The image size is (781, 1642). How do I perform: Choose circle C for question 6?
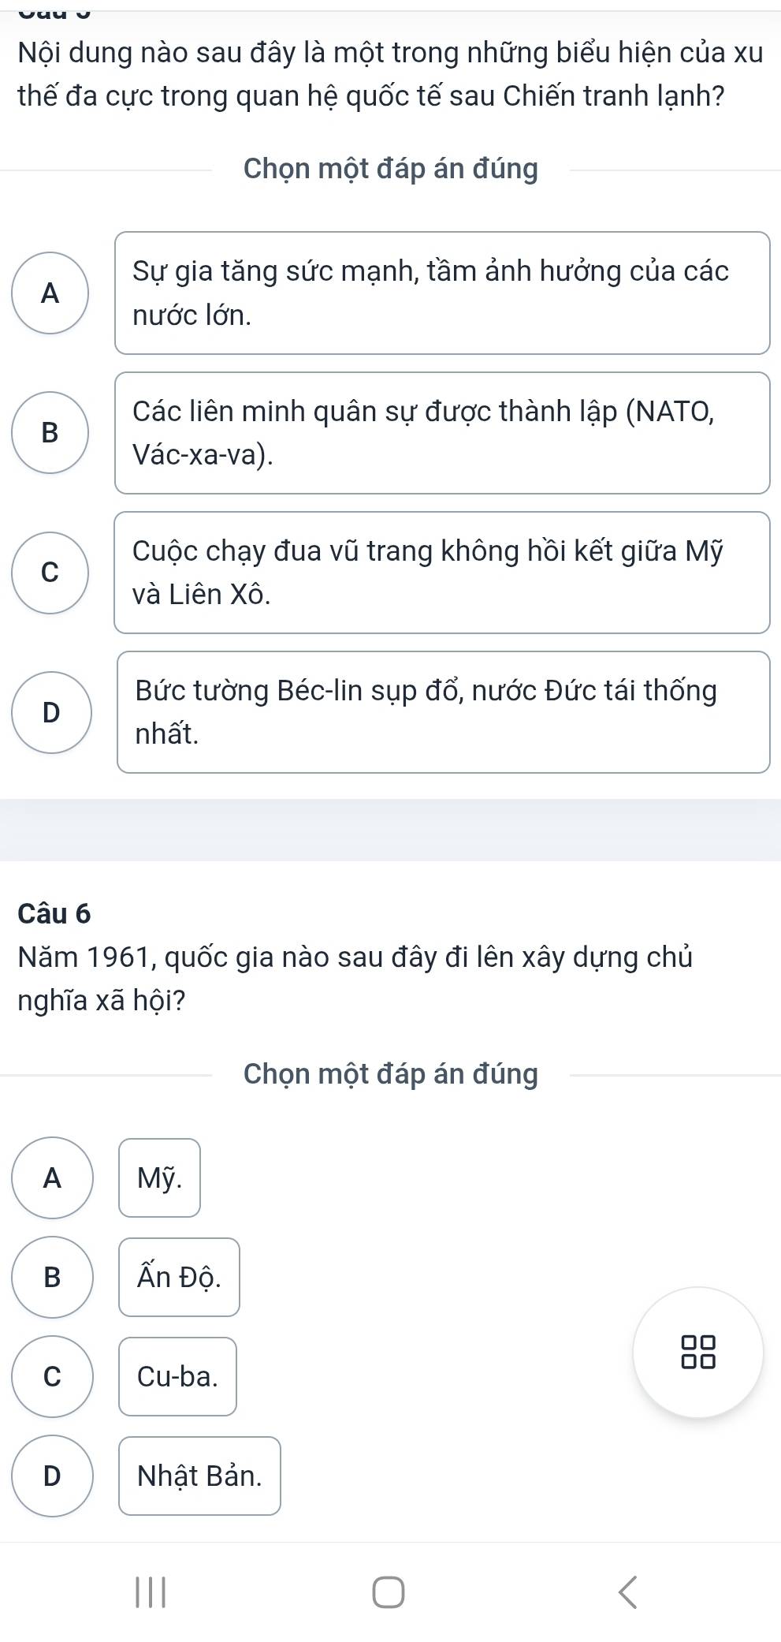[52, 1376]
